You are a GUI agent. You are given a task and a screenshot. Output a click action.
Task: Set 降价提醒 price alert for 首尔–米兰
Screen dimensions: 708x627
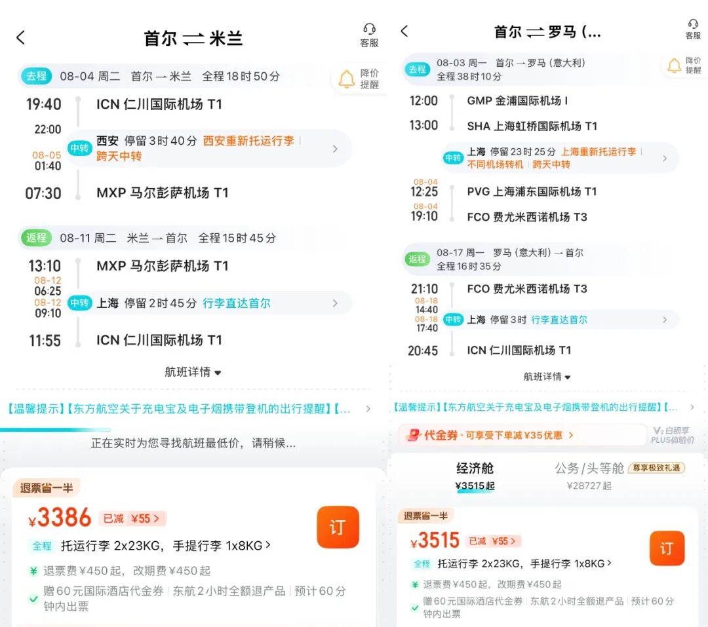[359, 79]
